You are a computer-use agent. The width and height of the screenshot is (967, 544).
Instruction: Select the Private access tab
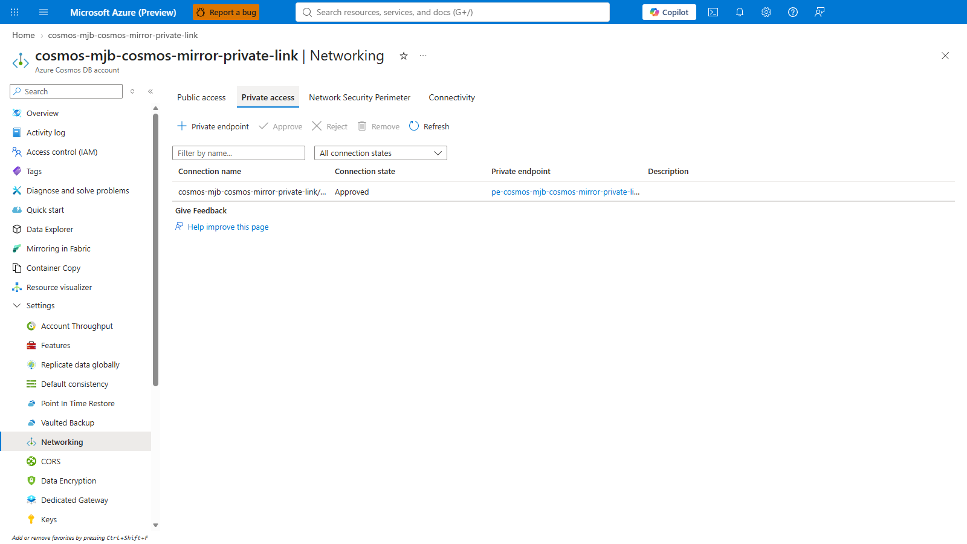pos(268,97)
